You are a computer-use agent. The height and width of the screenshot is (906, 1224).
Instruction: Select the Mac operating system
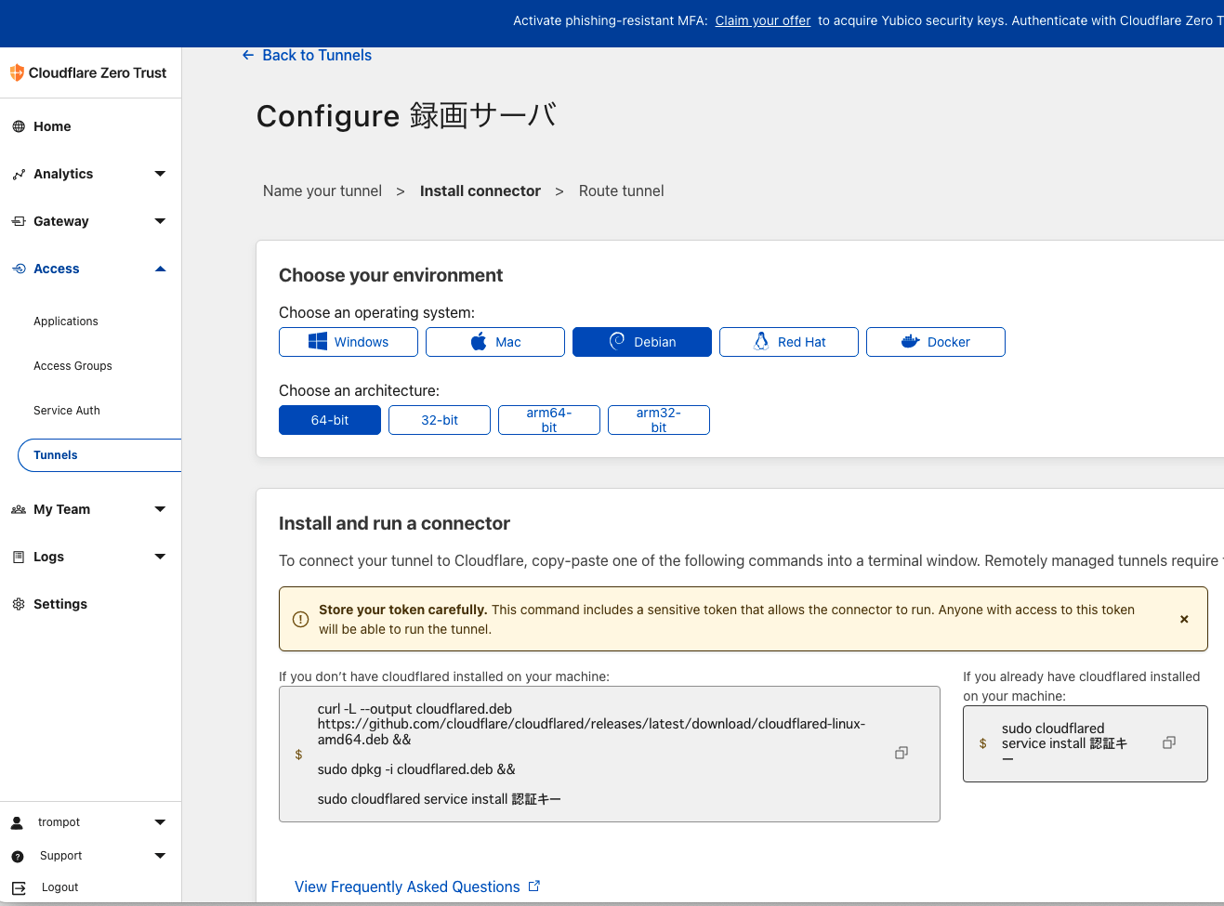click(x=494, y=342)
